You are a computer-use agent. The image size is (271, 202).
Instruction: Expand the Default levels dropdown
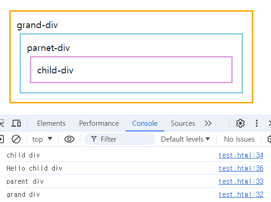[x=185, y=139]
